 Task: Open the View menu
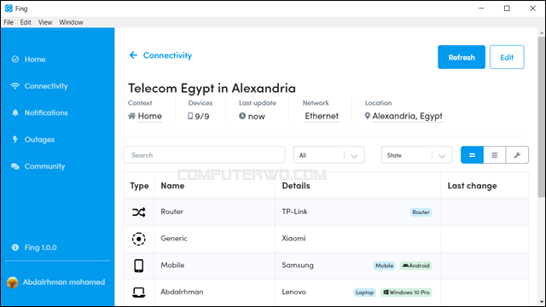45,22
